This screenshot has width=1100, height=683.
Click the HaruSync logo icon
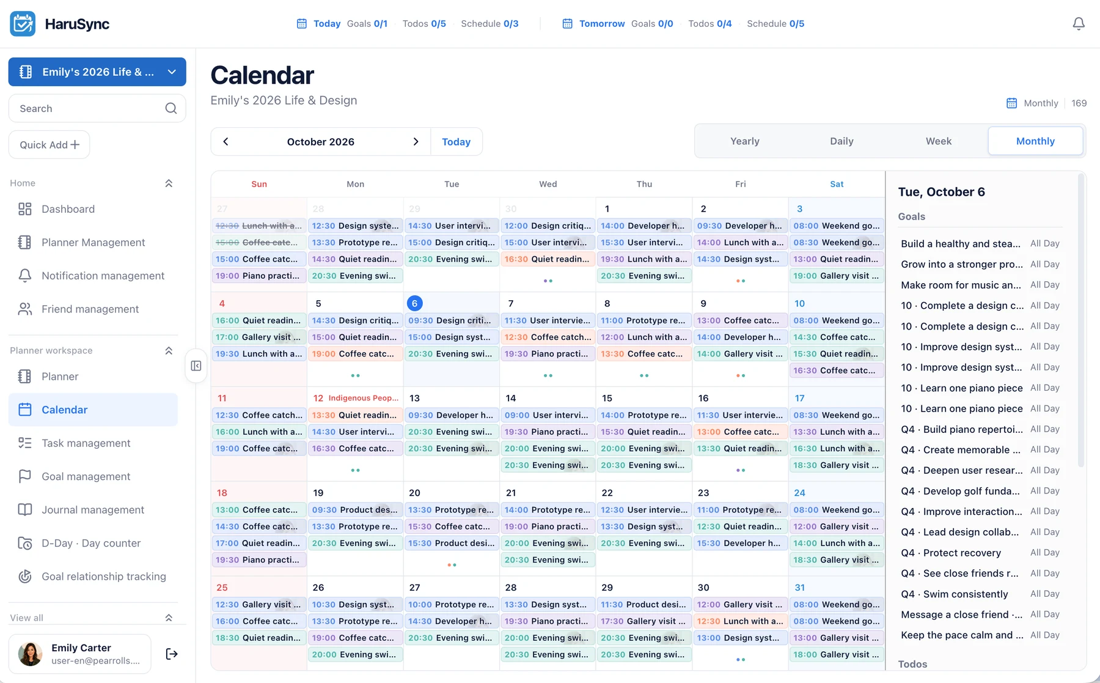click(x=23, y=24)
